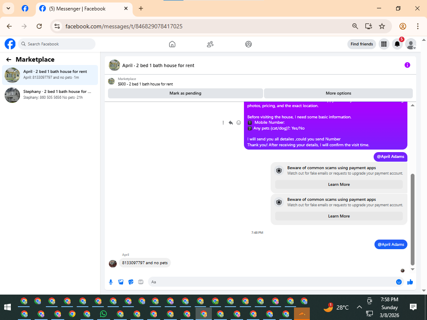The height and width of the screenshot is (320, 427).
Task: Reply to the purple message
Action: pos(231,123)
